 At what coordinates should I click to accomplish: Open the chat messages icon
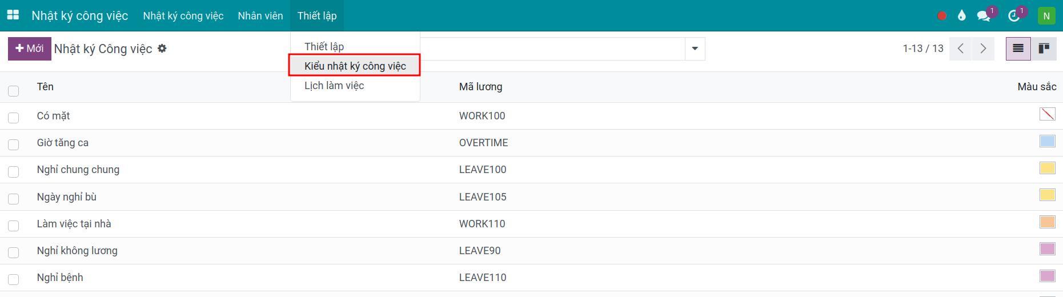coord(984,16)
